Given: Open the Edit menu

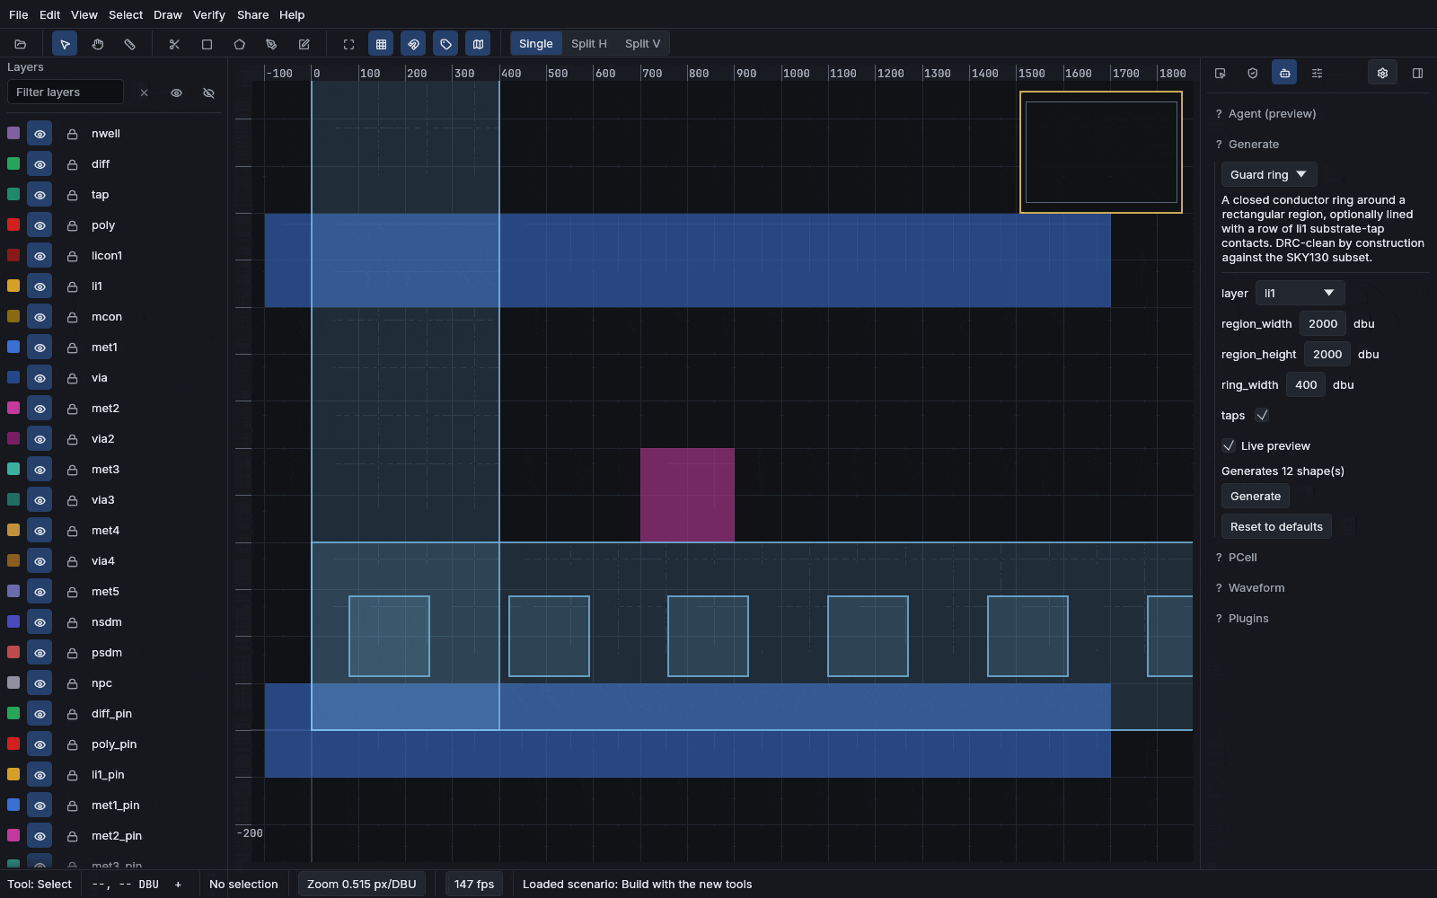Looking at the screenshot, I should 50,15.
